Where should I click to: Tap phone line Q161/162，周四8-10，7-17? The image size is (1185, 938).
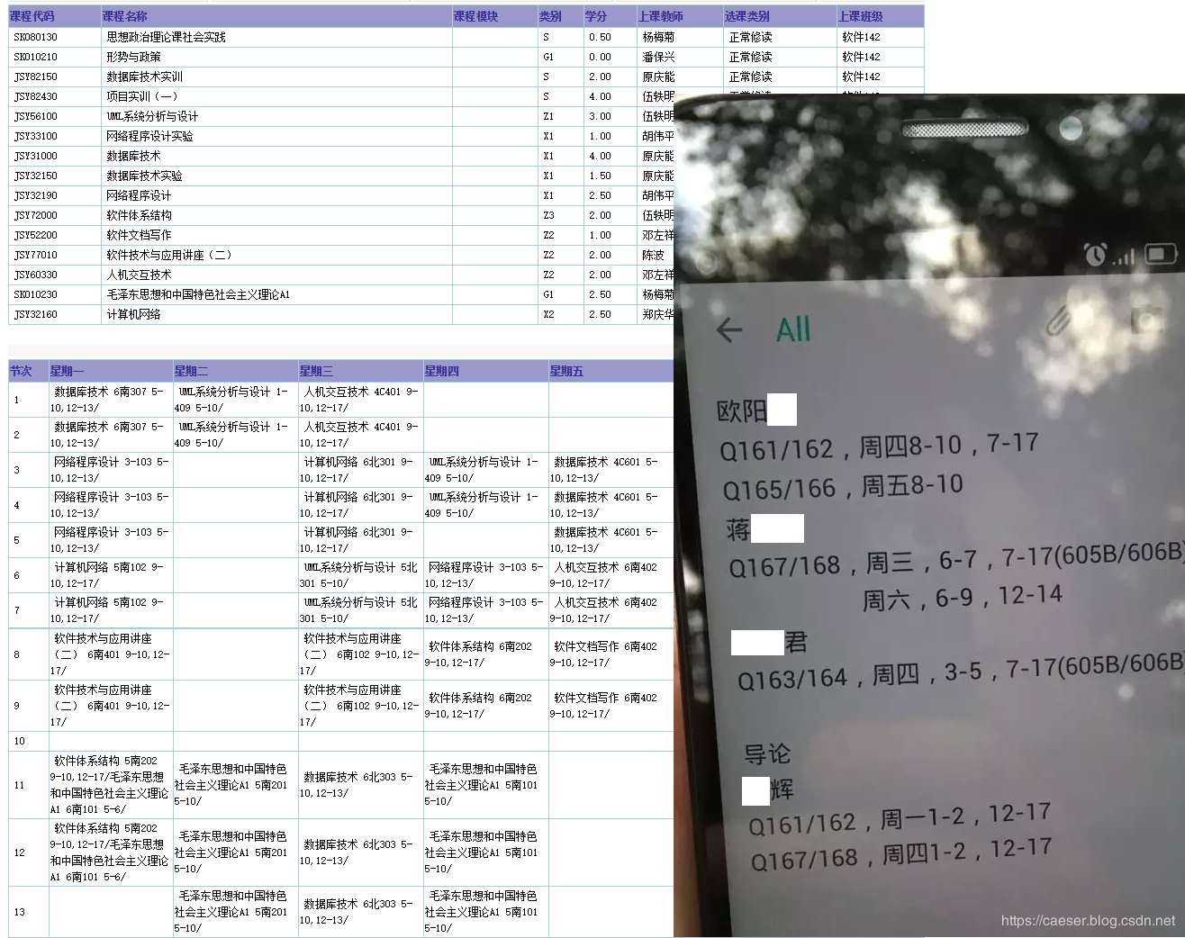(x=879, y=446)
